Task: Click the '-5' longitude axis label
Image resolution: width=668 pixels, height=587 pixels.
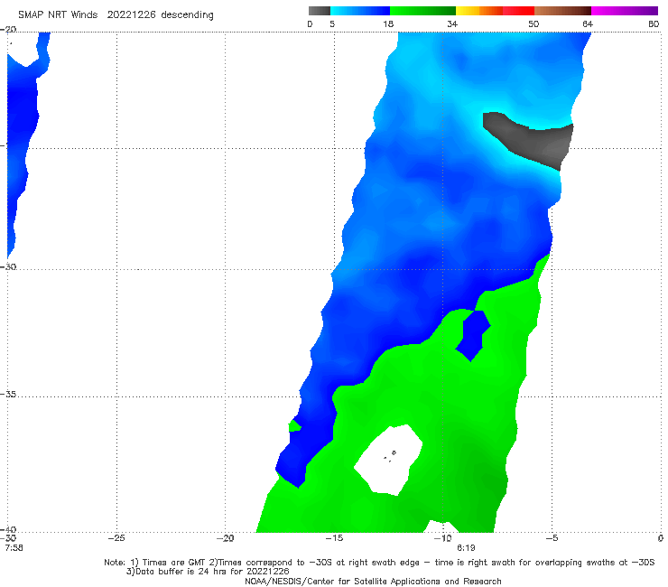Action: pyautogui.click(x=552, y=538)
